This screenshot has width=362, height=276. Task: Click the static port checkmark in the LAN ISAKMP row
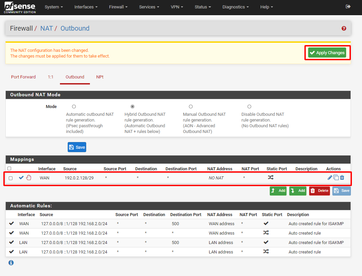point(266,242)
